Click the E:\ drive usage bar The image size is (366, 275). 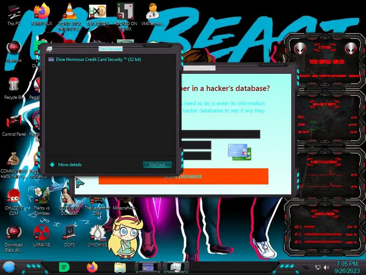point(323,242)
